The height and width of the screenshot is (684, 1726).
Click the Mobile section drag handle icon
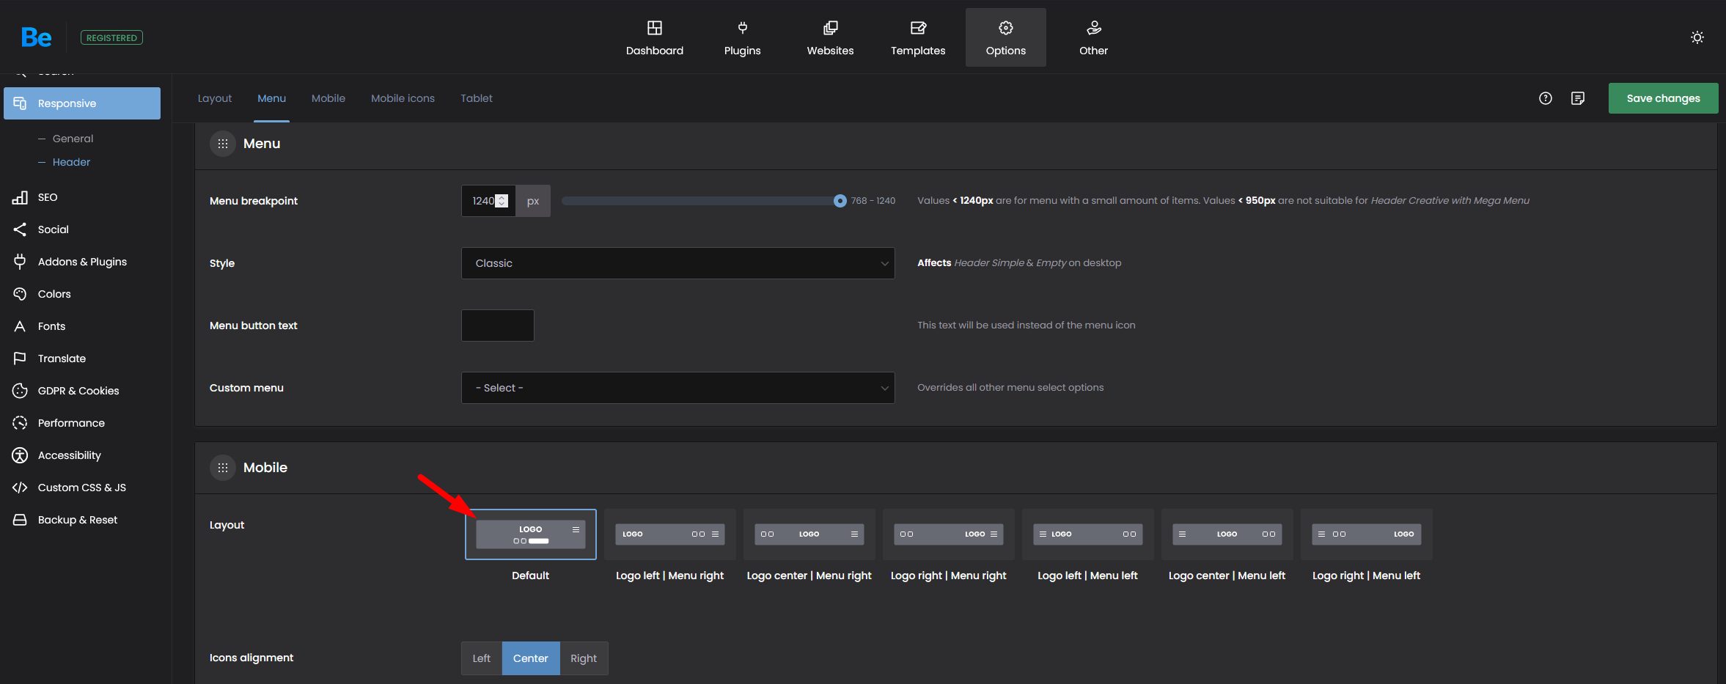pos(223,468)
